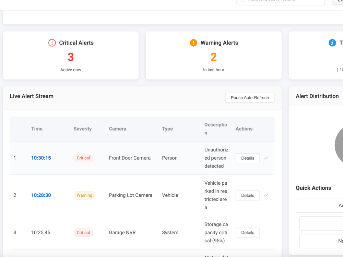This screenshot has height=257, width=343.
Task: Click the Type column header
Action: point(167,129)
